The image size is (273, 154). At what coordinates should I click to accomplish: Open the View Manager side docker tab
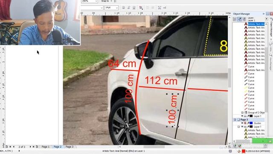[x=271, y=62]
